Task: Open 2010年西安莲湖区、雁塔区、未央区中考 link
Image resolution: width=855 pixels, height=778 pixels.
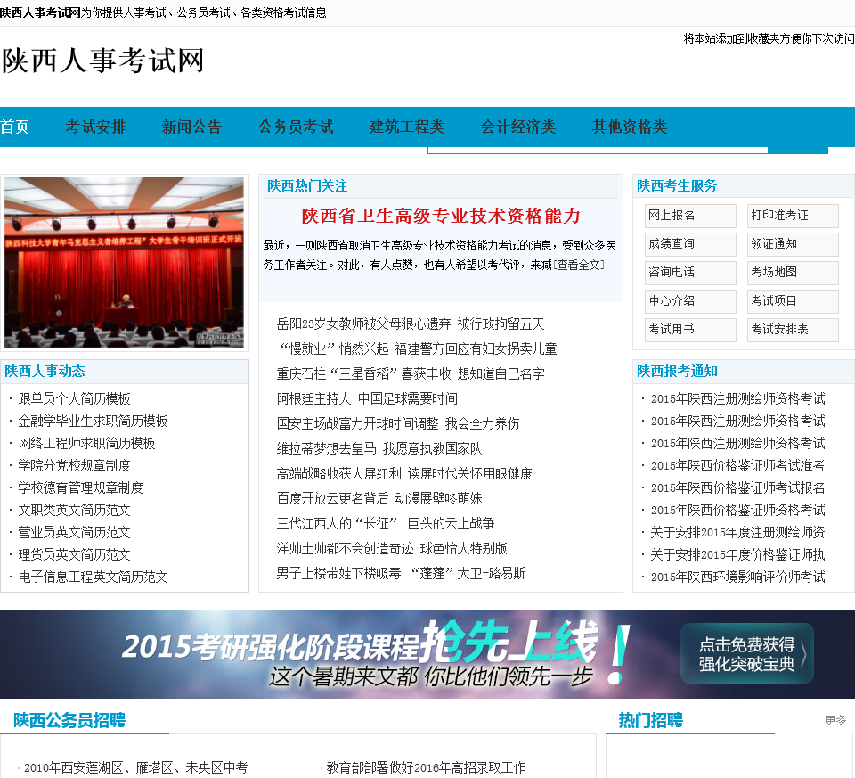Action: pyautogui.click(x=135, y=767)
